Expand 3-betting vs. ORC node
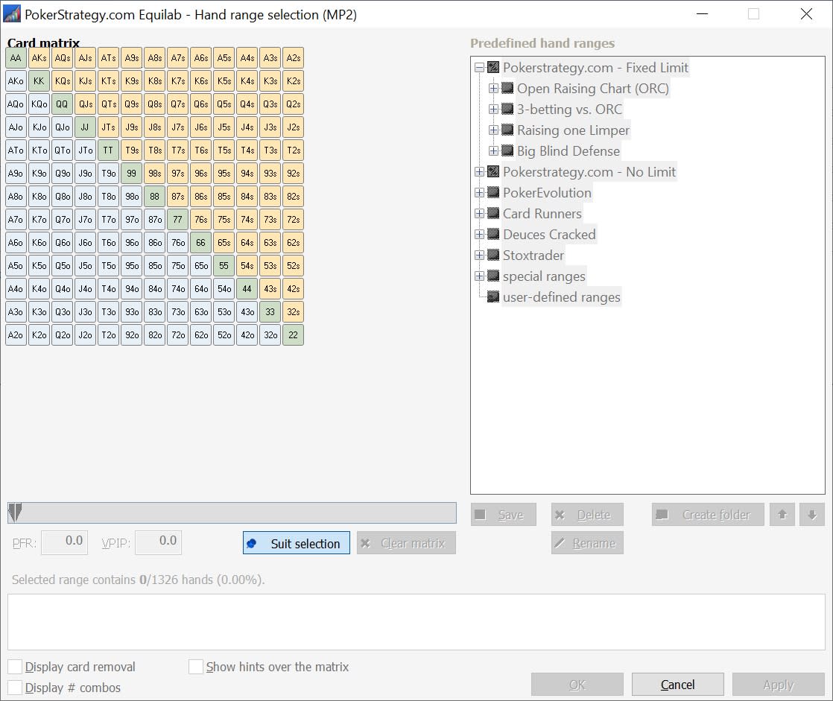Image resolution: width=833 pixels, height=701 pixels. click(x=493, y=109)
